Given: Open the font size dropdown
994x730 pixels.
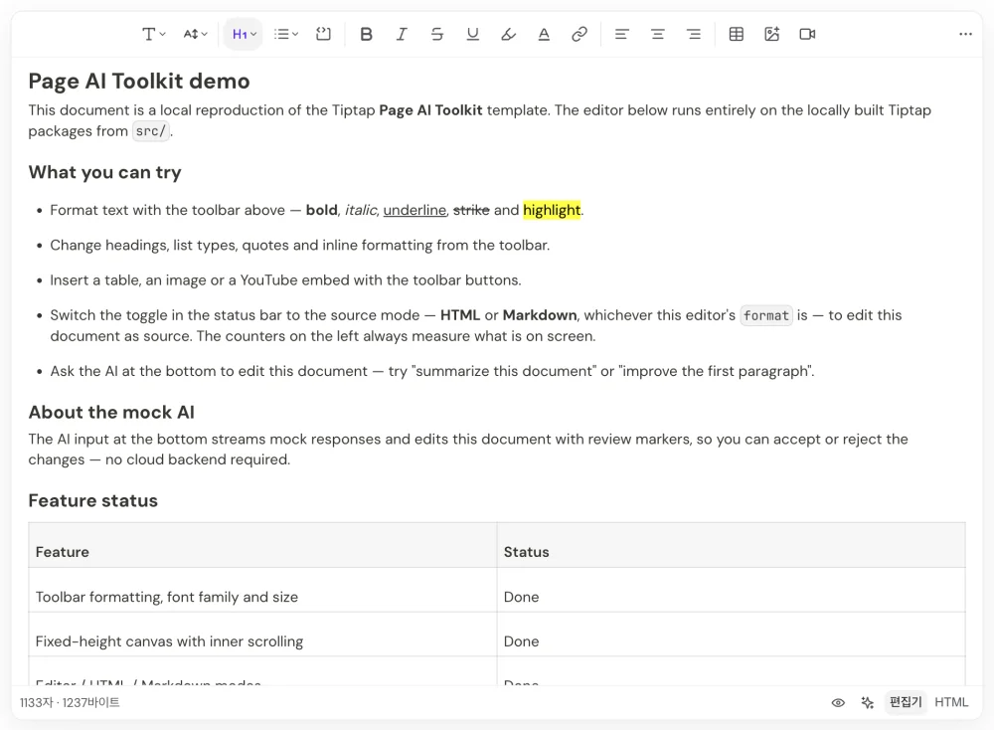Looking at the screenshot, I should click(195, 34).
